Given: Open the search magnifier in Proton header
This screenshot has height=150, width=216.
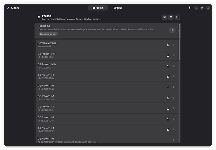Looking at the screenshot, I should tap(178, 17).
